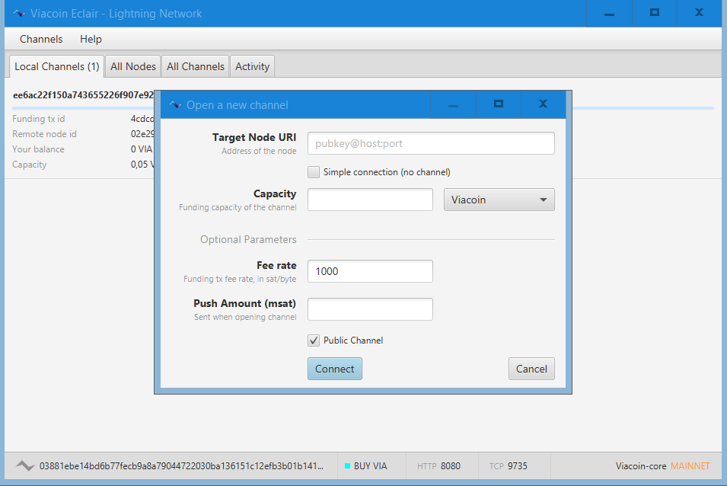The width and height of the screenshot is (727, 486).
Task: Uncheck the Public Channel checkbox
Action: [314, 341]
